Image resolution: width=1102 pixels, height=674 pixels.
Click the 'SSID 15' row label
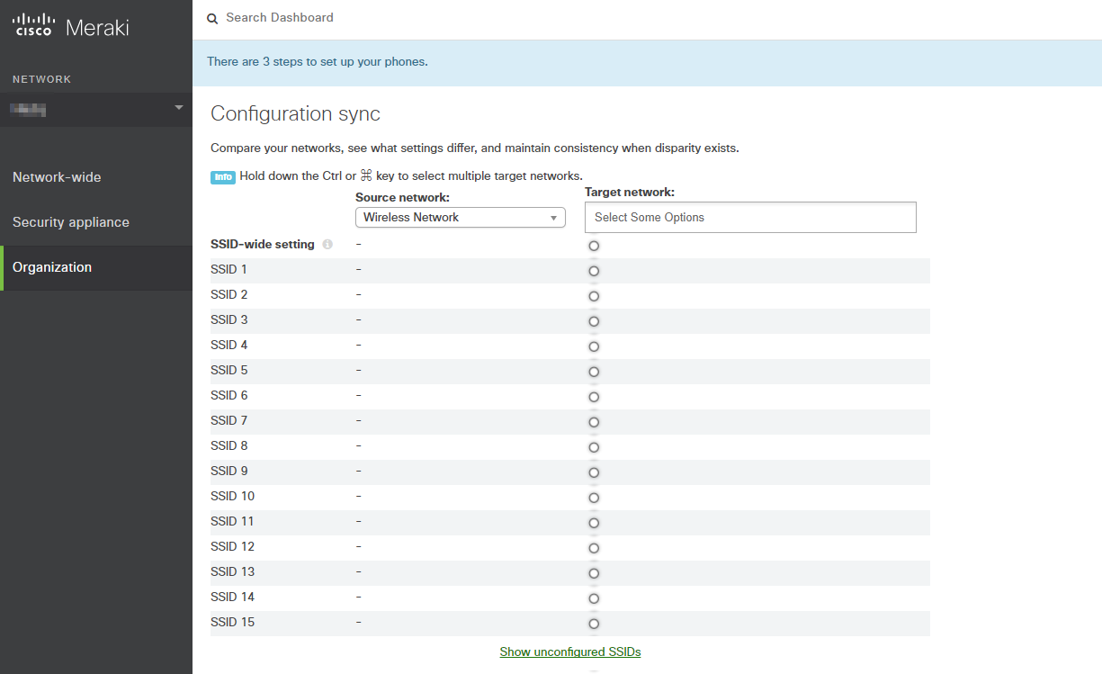[x=233, y=622]
